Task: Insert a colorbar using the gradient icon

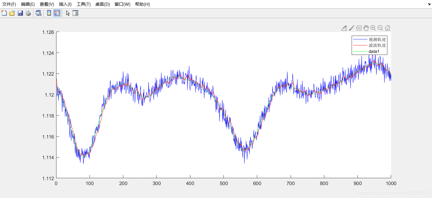Action: [x=49, y=13]
